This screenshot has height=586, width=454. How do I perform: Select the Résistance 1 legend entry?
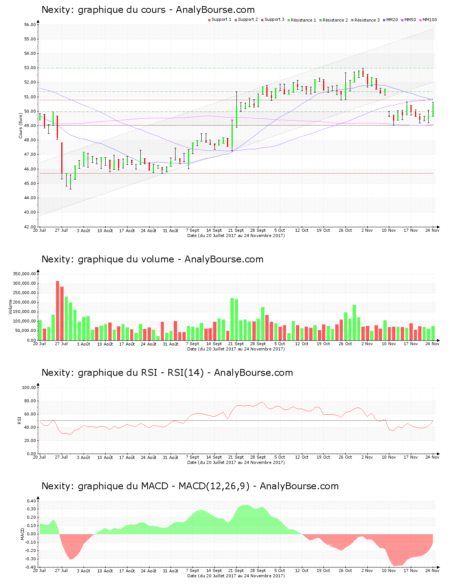click(x=302, y=20)
